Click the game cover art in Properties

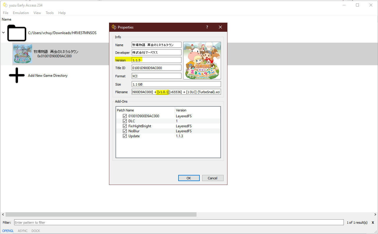point(202,60)
